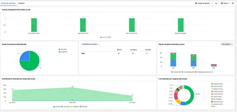Hide Trabajos pendientes series in legend

click(204, 72)
